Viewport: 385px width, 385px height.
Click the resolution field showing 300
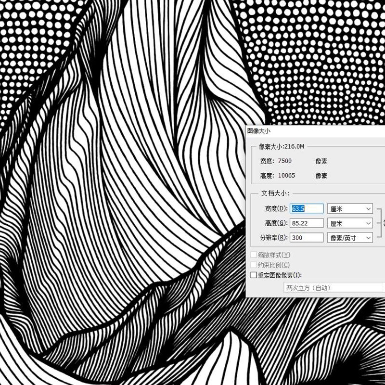click(x=307, y=237)
